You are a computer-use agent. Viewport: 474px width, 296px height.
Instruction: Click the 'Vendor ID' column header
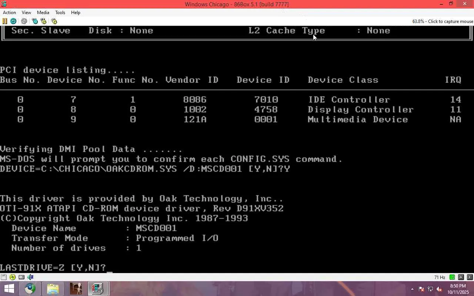192,80
